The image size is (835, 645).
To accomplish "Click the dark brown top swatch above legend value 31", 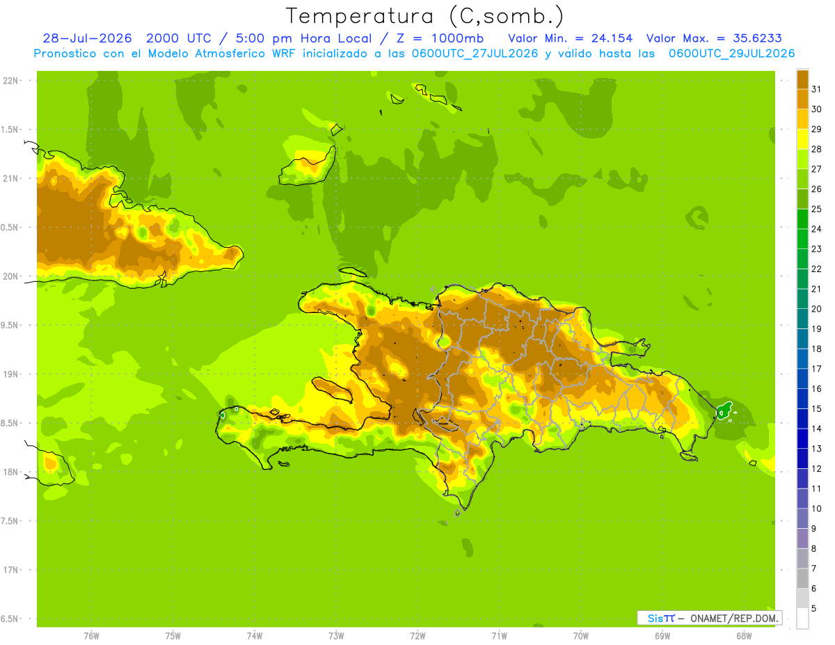I will pos(802,79).
